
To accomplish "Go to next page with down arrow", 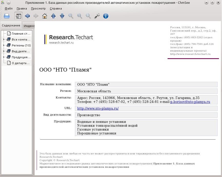I will coord(62,16).
